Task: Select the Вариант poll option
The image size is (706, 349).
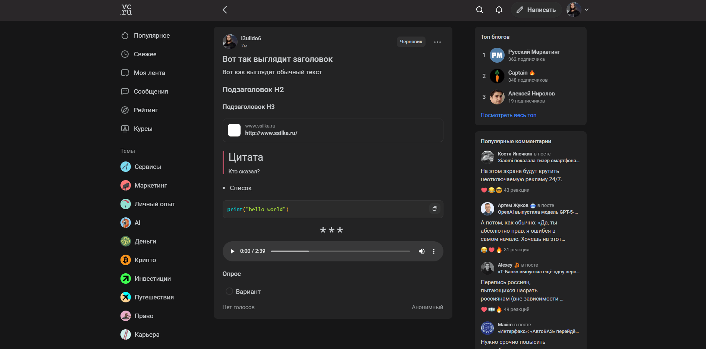Action: point(243,292)
